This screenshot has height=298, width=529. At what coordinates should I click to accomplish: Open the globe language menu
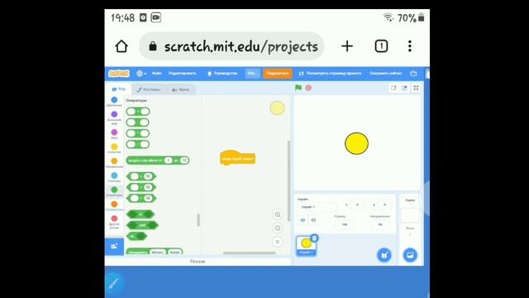(x=141, y=74)
